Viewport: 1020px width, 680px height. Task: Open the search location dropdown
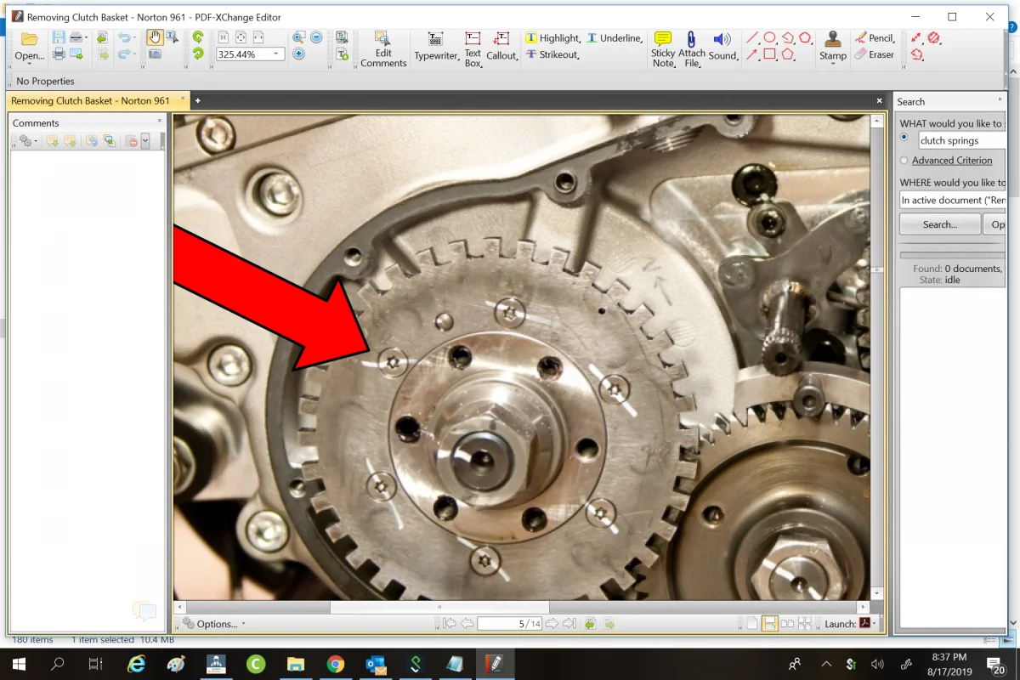pos(952,201)
